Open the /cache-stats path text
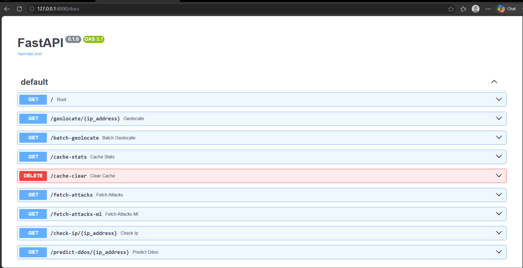The height and width of the screenshot is (268, 523). 68,157
